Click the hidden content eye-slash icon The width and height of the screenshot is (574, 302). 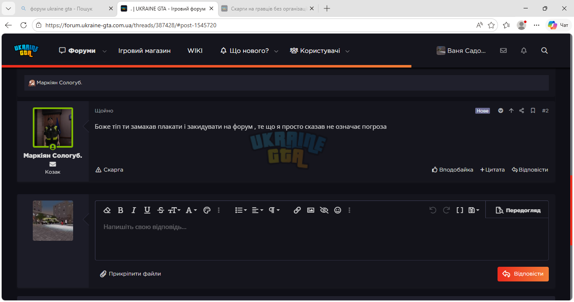(x=324, y=210)
